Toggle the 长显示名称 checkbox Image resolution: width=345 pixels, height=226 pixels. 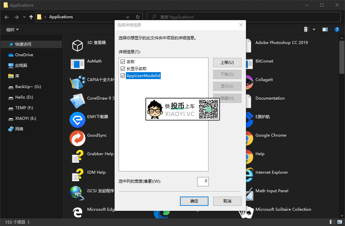tap(123, 69)
